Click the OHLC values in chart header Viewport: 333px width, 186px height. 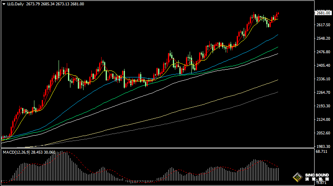click(55, 4)
